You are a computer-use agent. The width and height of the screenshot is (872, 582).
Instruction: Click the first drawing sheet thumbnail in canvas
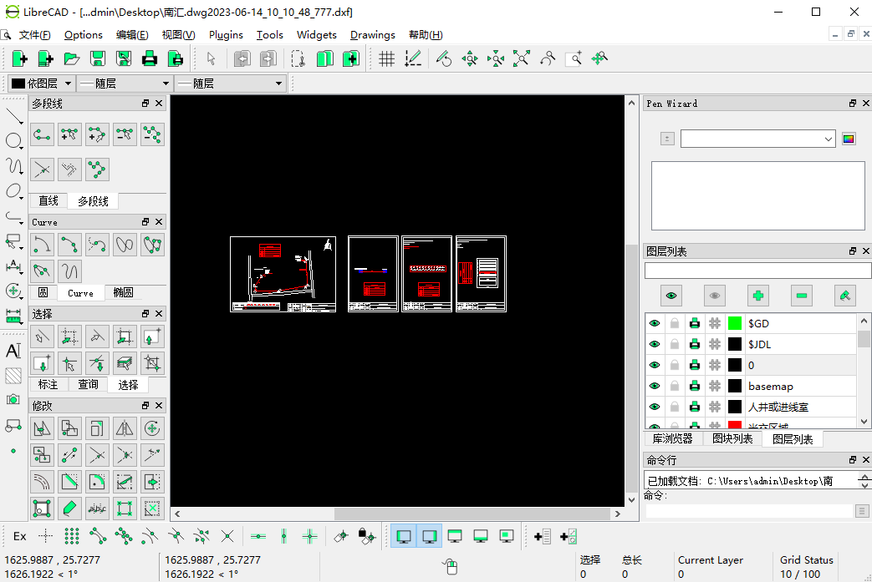point(283,275)
